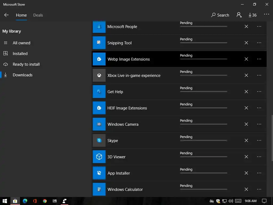Open 7-Zip from the taskbar
This screenshot has width=273, height=205.
(55, 201)
